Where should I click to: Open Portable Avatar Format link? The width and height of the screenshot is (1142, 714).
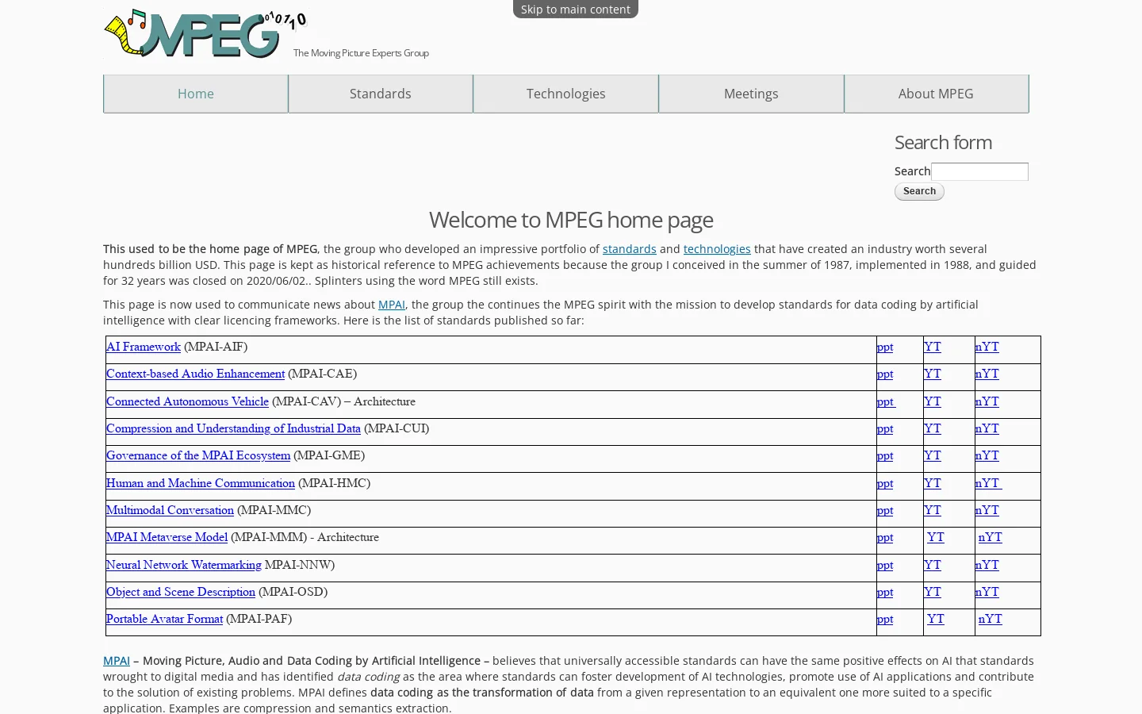(164, 619)
